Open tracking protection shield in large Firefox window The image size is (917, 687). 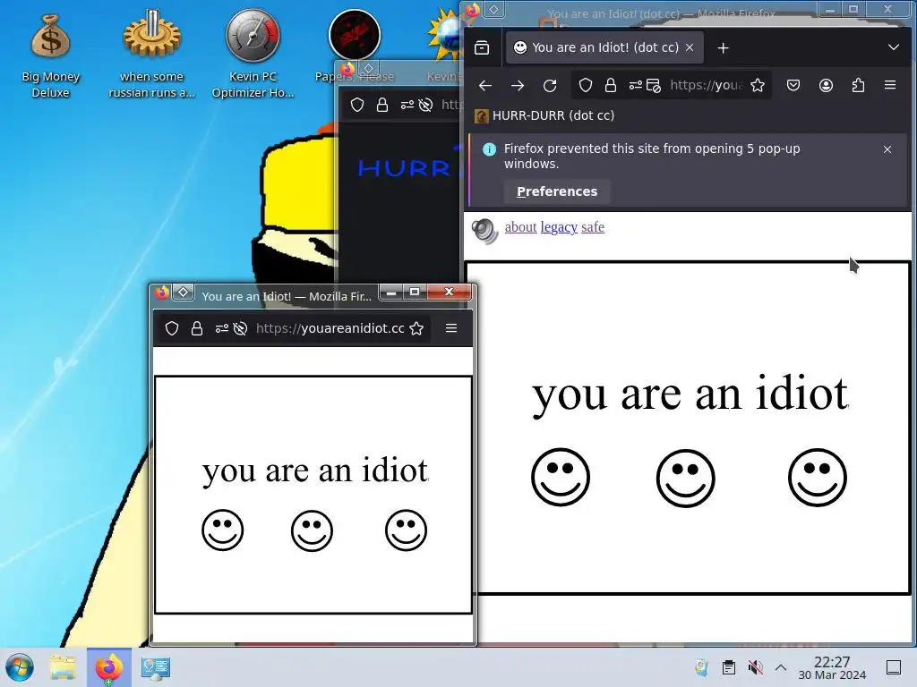[x=586, y=85]
